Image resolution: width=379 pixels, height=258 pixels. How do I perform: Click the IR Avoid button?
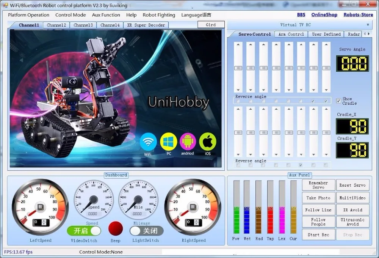pyautogui.click(x=352, y=210)
